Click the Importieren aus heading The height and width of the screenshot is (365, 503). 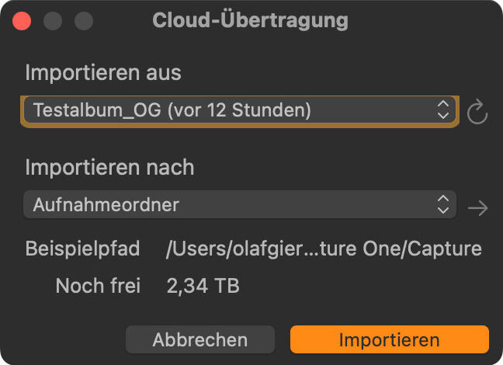coord(102,73)
